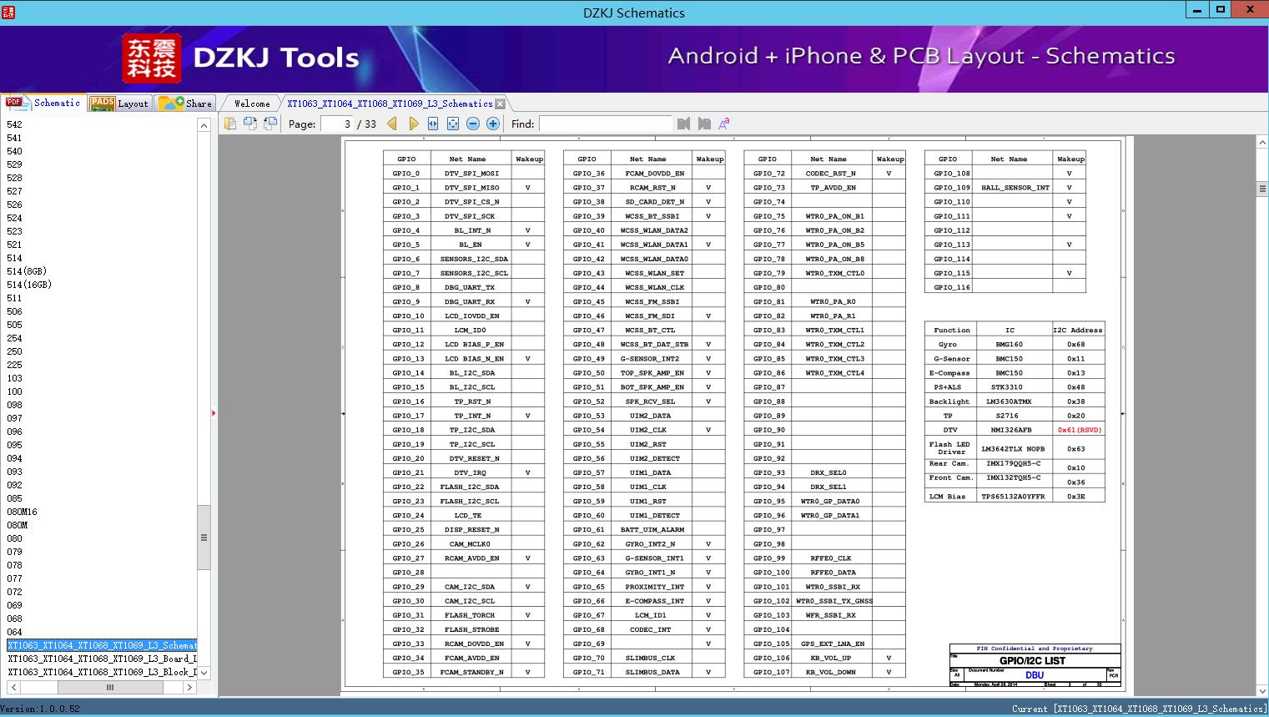
Task: Select the 080M list entry
Action: click(18, 525)
